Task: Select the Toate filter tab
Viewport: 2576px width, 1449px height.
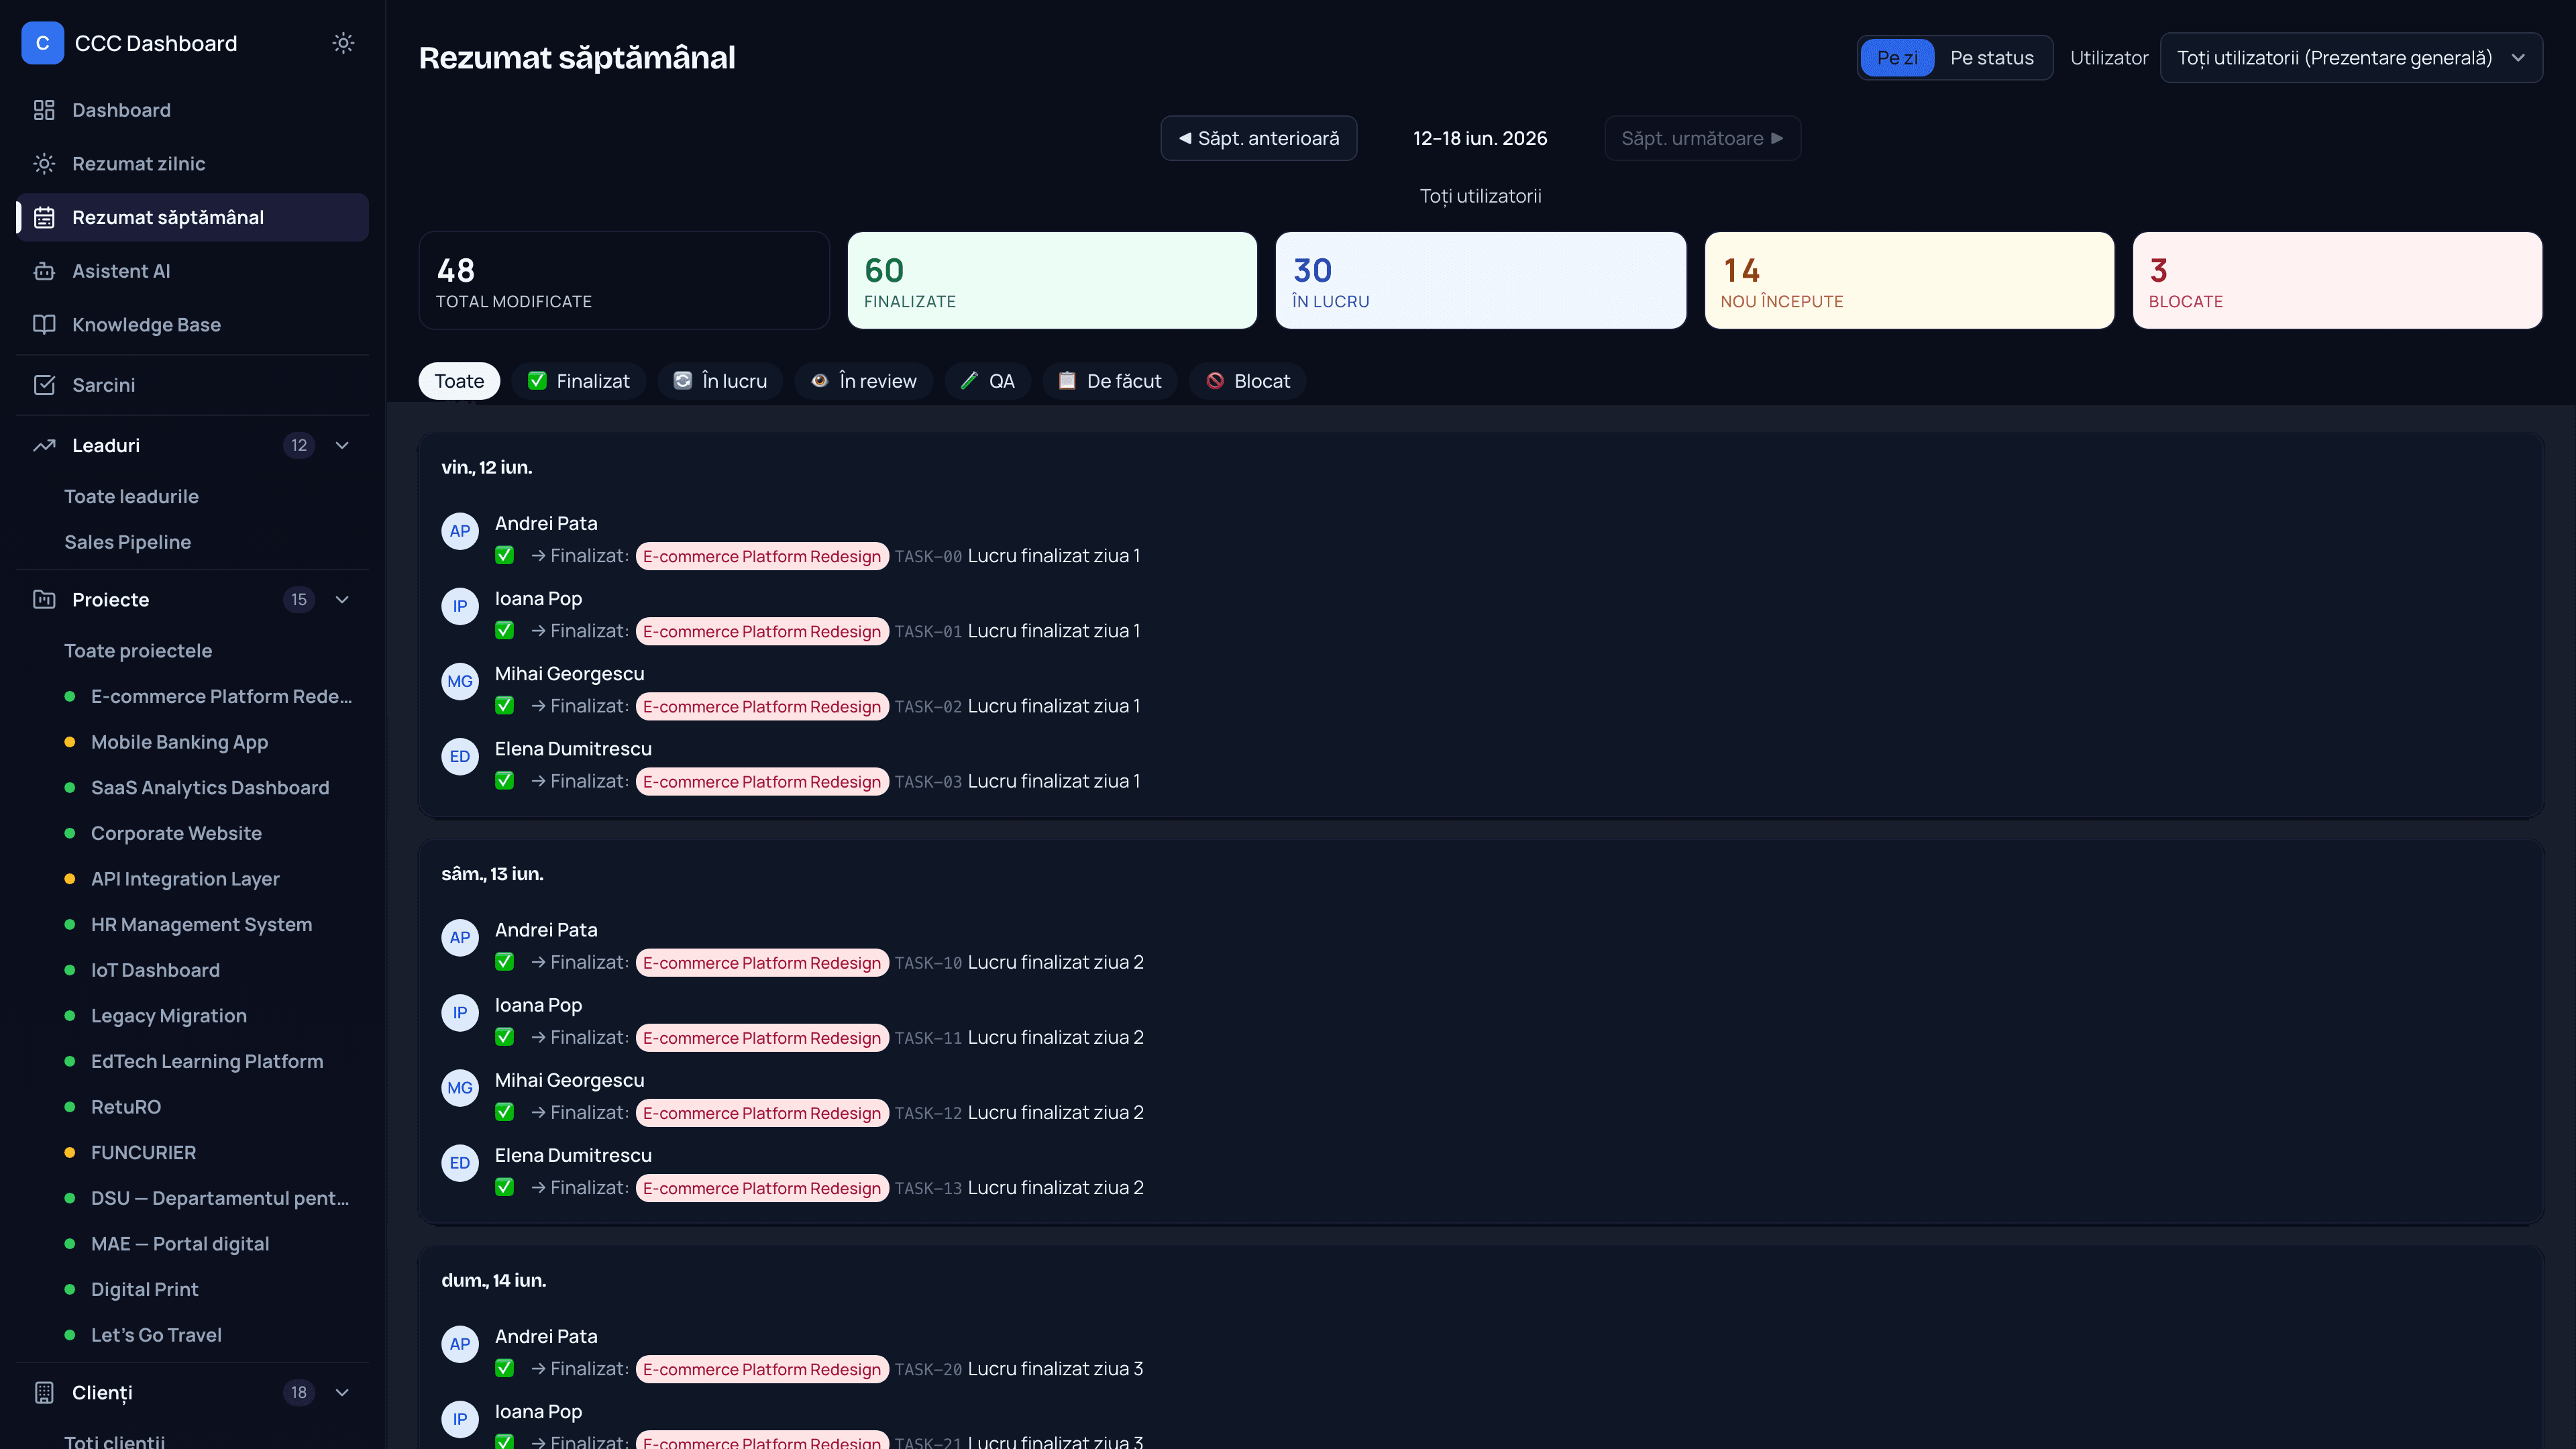Action: (x=459, y=381)
